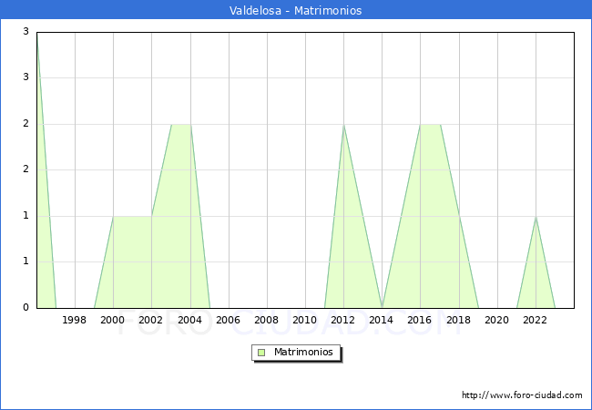Click the y-axis label 0

click(26, 307)
